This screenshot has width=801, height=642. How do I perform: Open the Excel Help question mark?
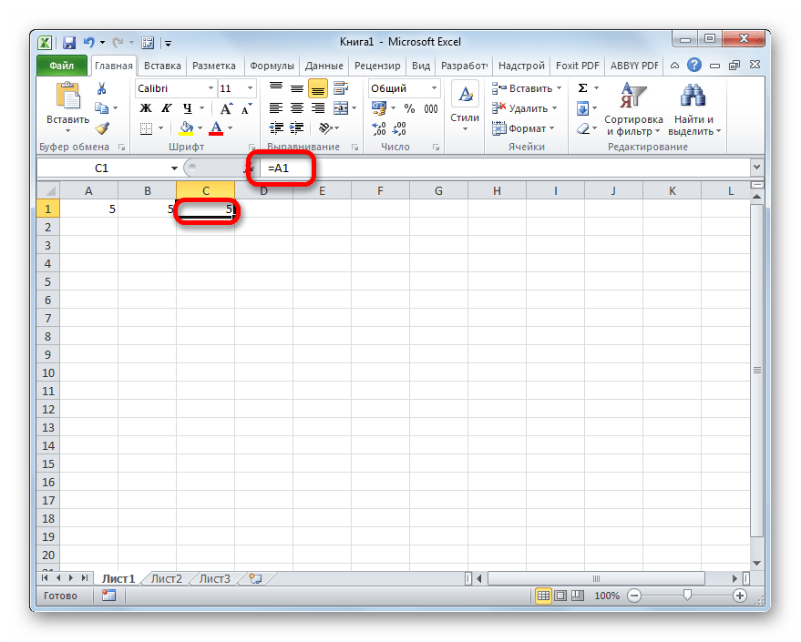[x=694, y=65]
